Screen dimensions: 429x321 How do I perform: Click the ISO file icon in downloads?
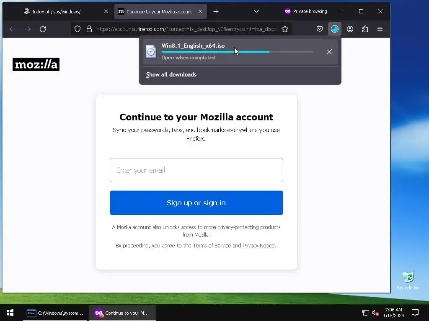click(x=151, y=51)
